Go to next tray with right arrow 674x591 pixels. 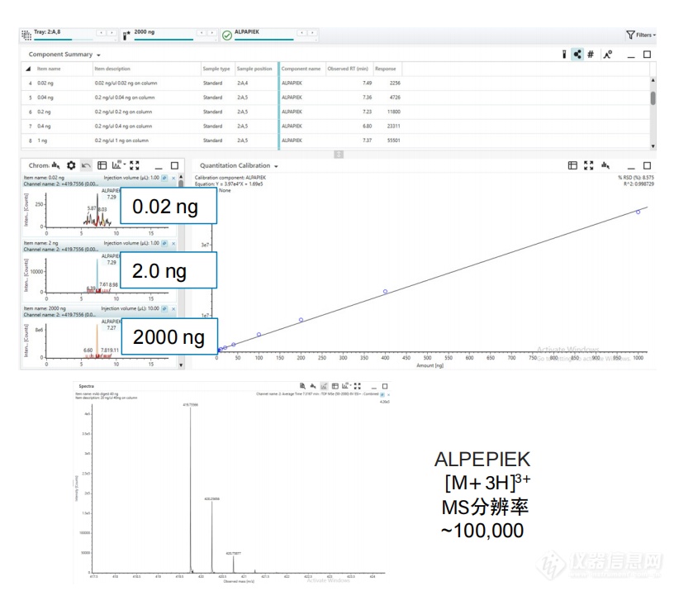pos(112,33)
